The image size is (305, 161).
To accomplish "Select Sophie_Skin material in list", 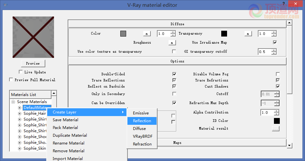I will tap(35, 149).
